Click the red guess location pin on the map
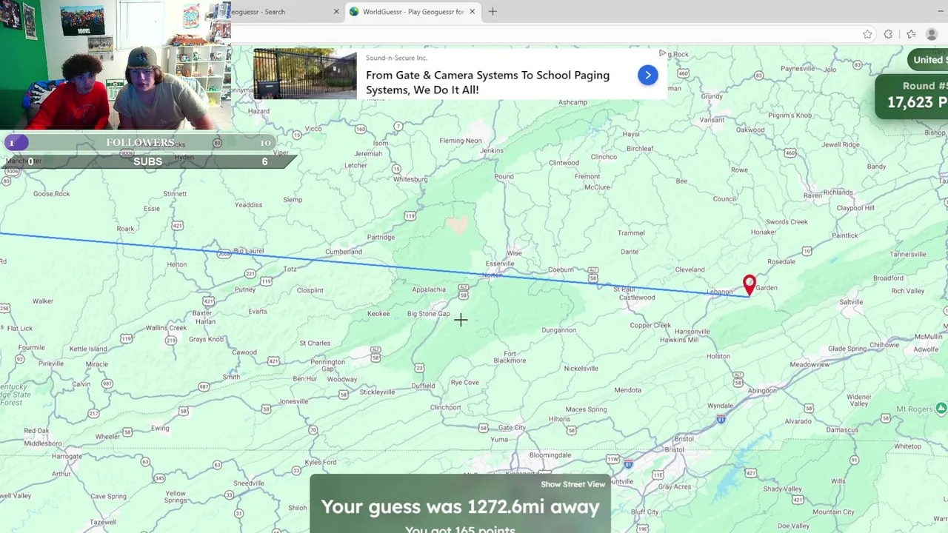The height and width of the screenshot is (533, 948). [750, 285]
